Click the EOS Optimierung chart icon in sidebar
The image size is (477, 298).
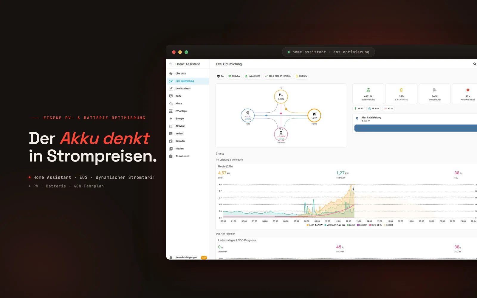171,81
